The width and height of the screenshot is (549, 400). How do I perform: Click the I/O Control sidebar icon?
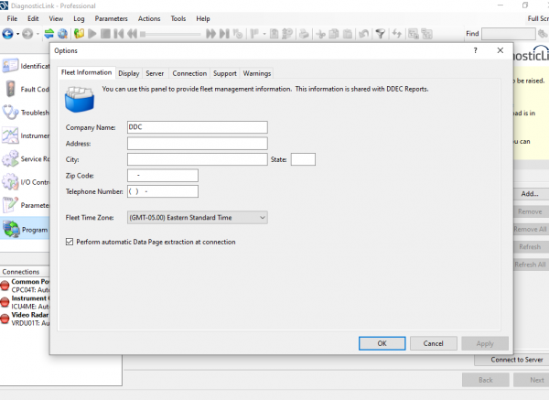coord(10,182)
